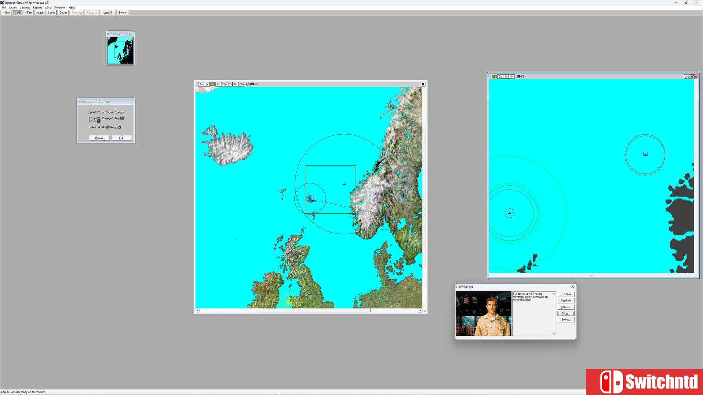Click the status bar KA-6E Intruder message
The image size is (703, 395).
[x=23, y=392]
